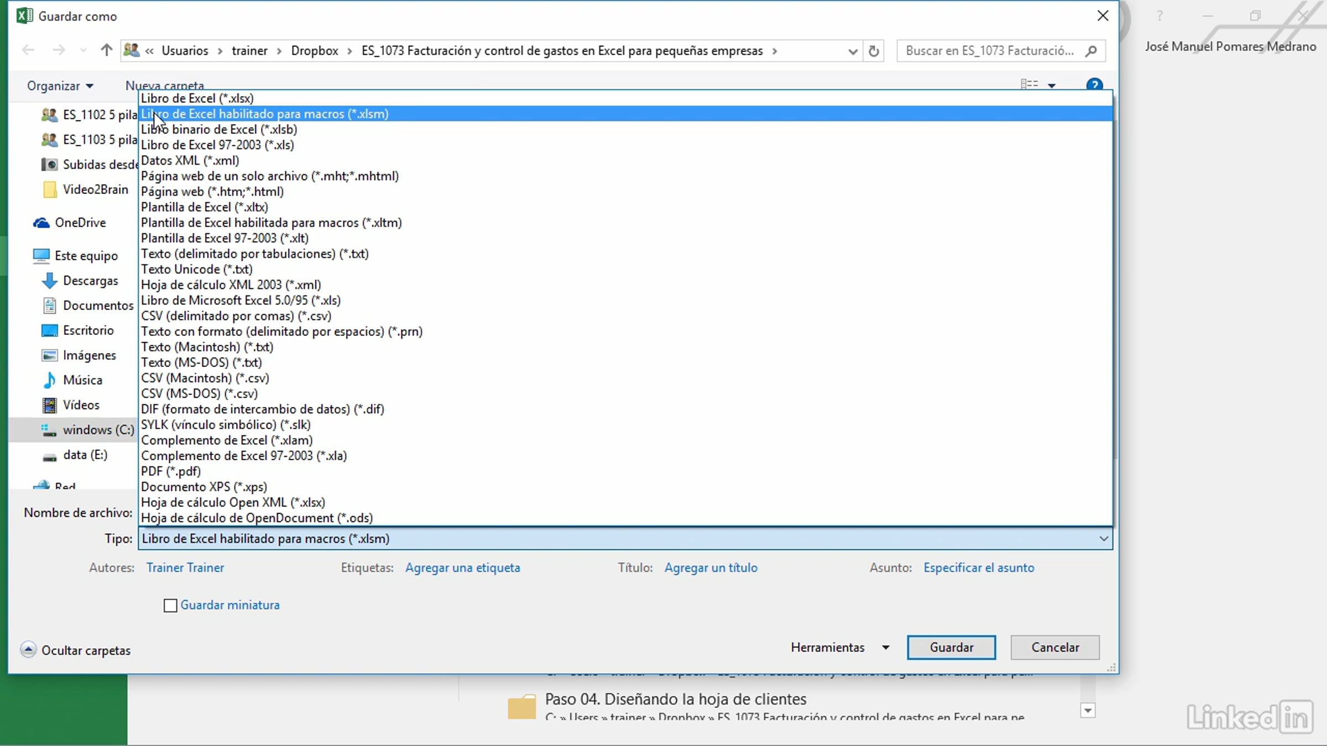The image size is (1327, 746).
Task: Click the Refresh icon in address bar
Action: [874, 51]
